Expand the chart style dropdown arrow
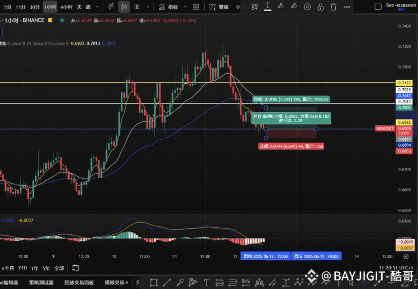This screenshot has width=418, height=289. [x=148, y=7]
